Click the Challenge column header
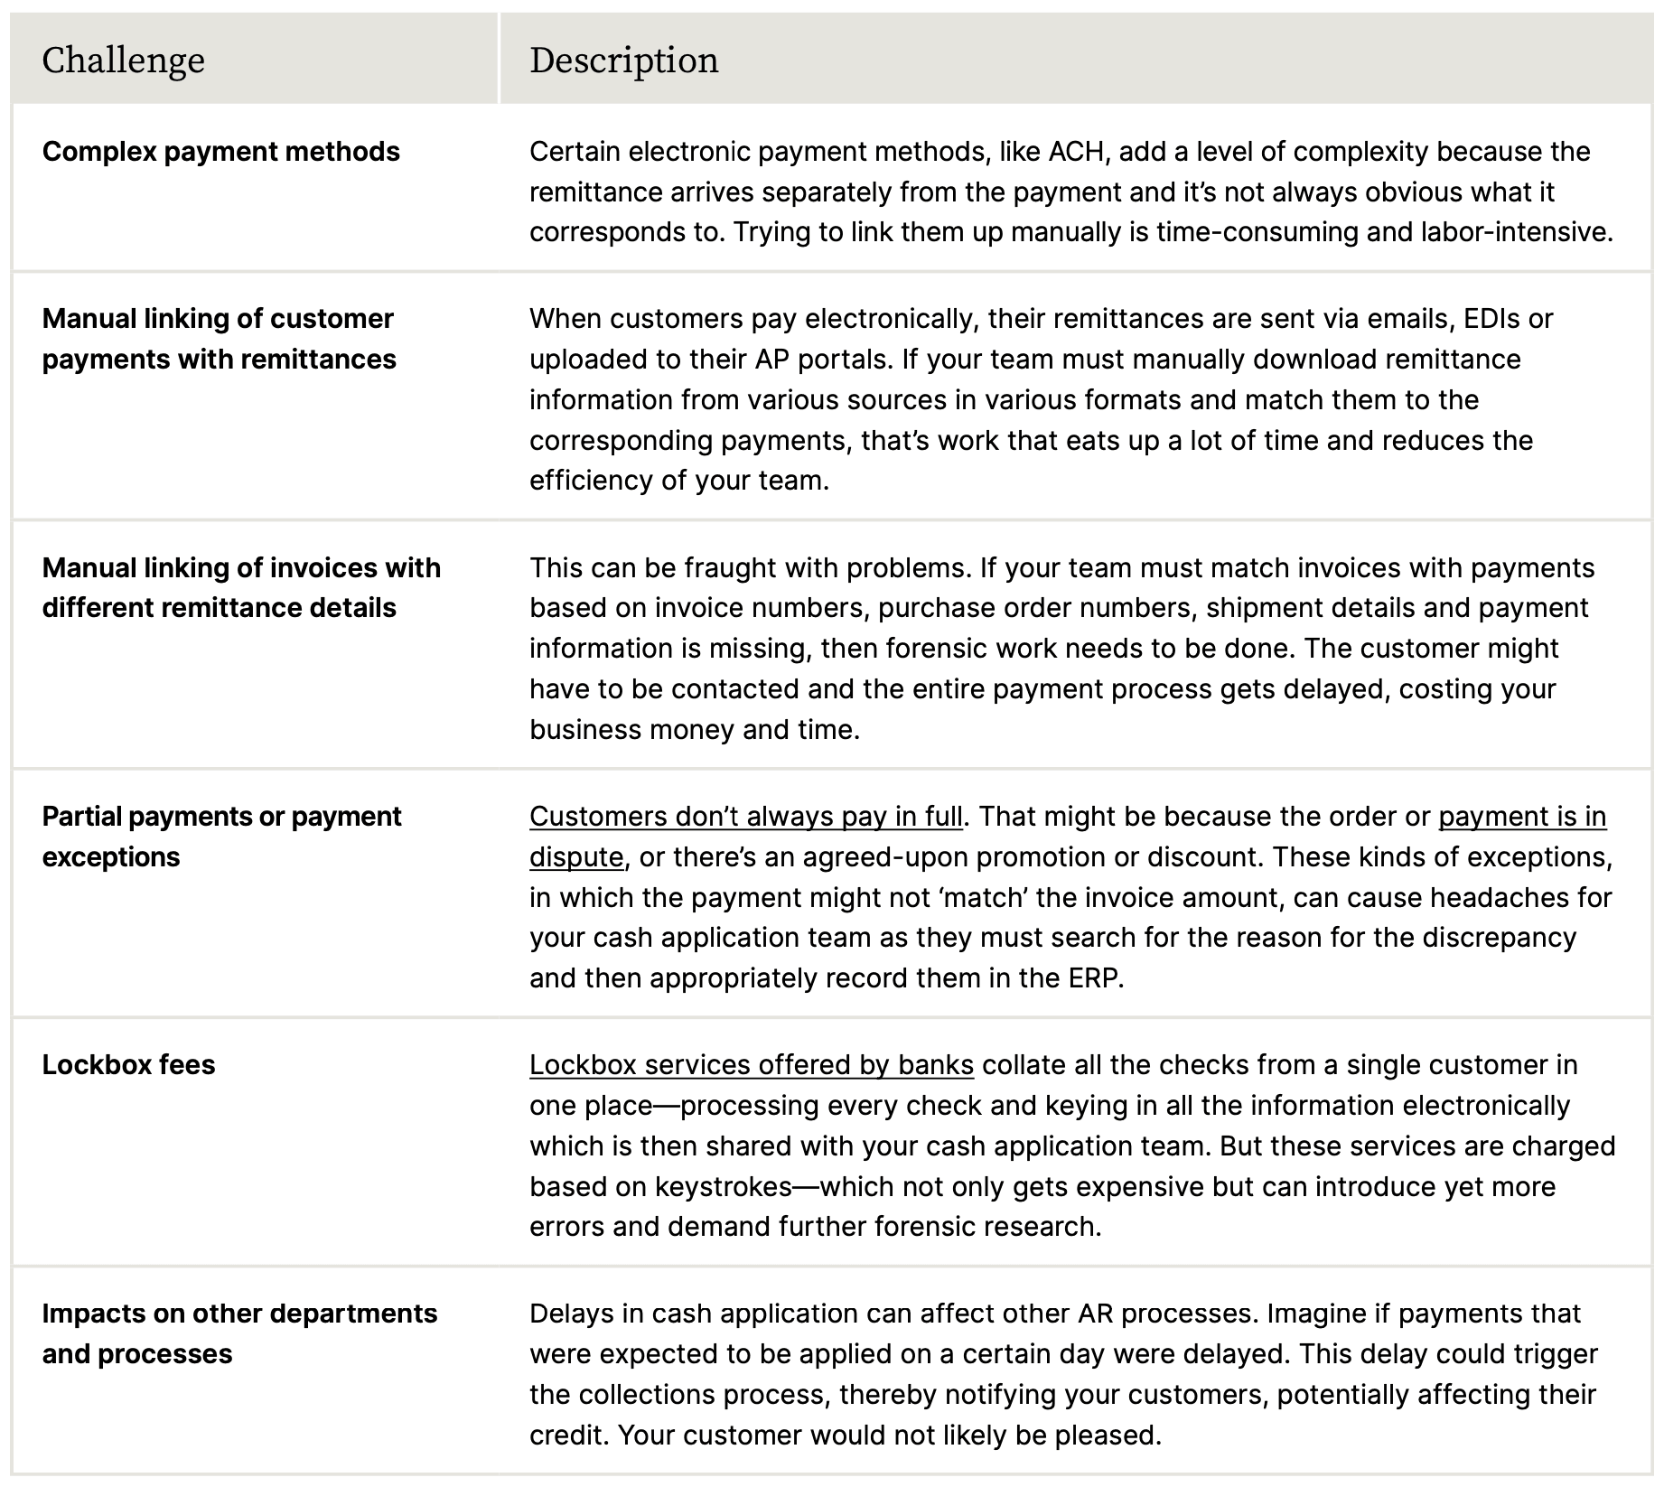 tap(124, 61)
